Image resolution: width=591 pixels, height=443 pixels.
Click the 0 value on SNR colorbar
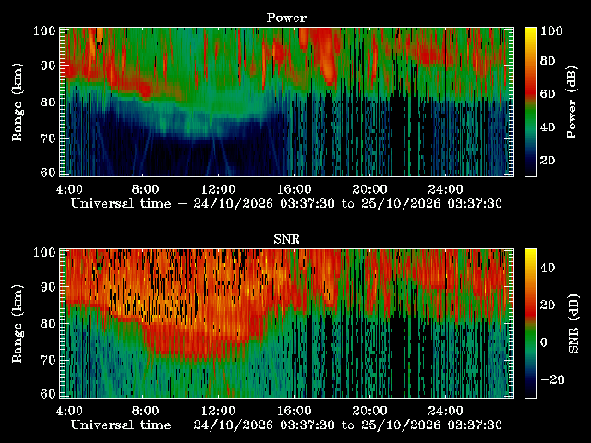click(544, 342)
